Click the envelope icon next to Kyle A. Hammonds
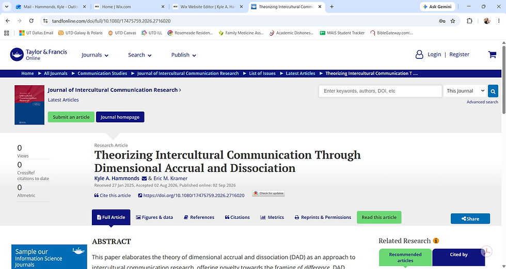506x269 pixels. [x=144, y=178]
